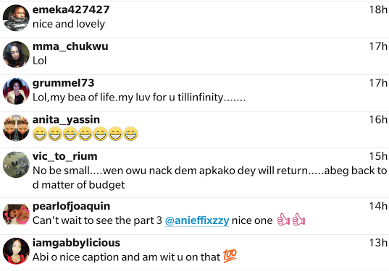The image size is (389, 271).
Task: Visit the vic_to_rium username link
Action: click(64, 156)
